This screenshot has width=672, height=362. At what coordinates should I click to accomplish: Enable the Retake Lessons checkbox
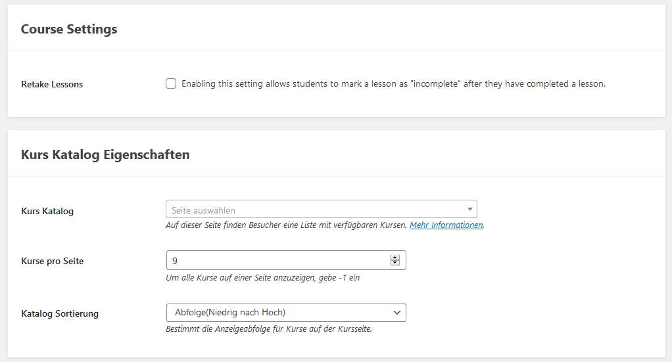pyautogui.click(x=171, y=84)
